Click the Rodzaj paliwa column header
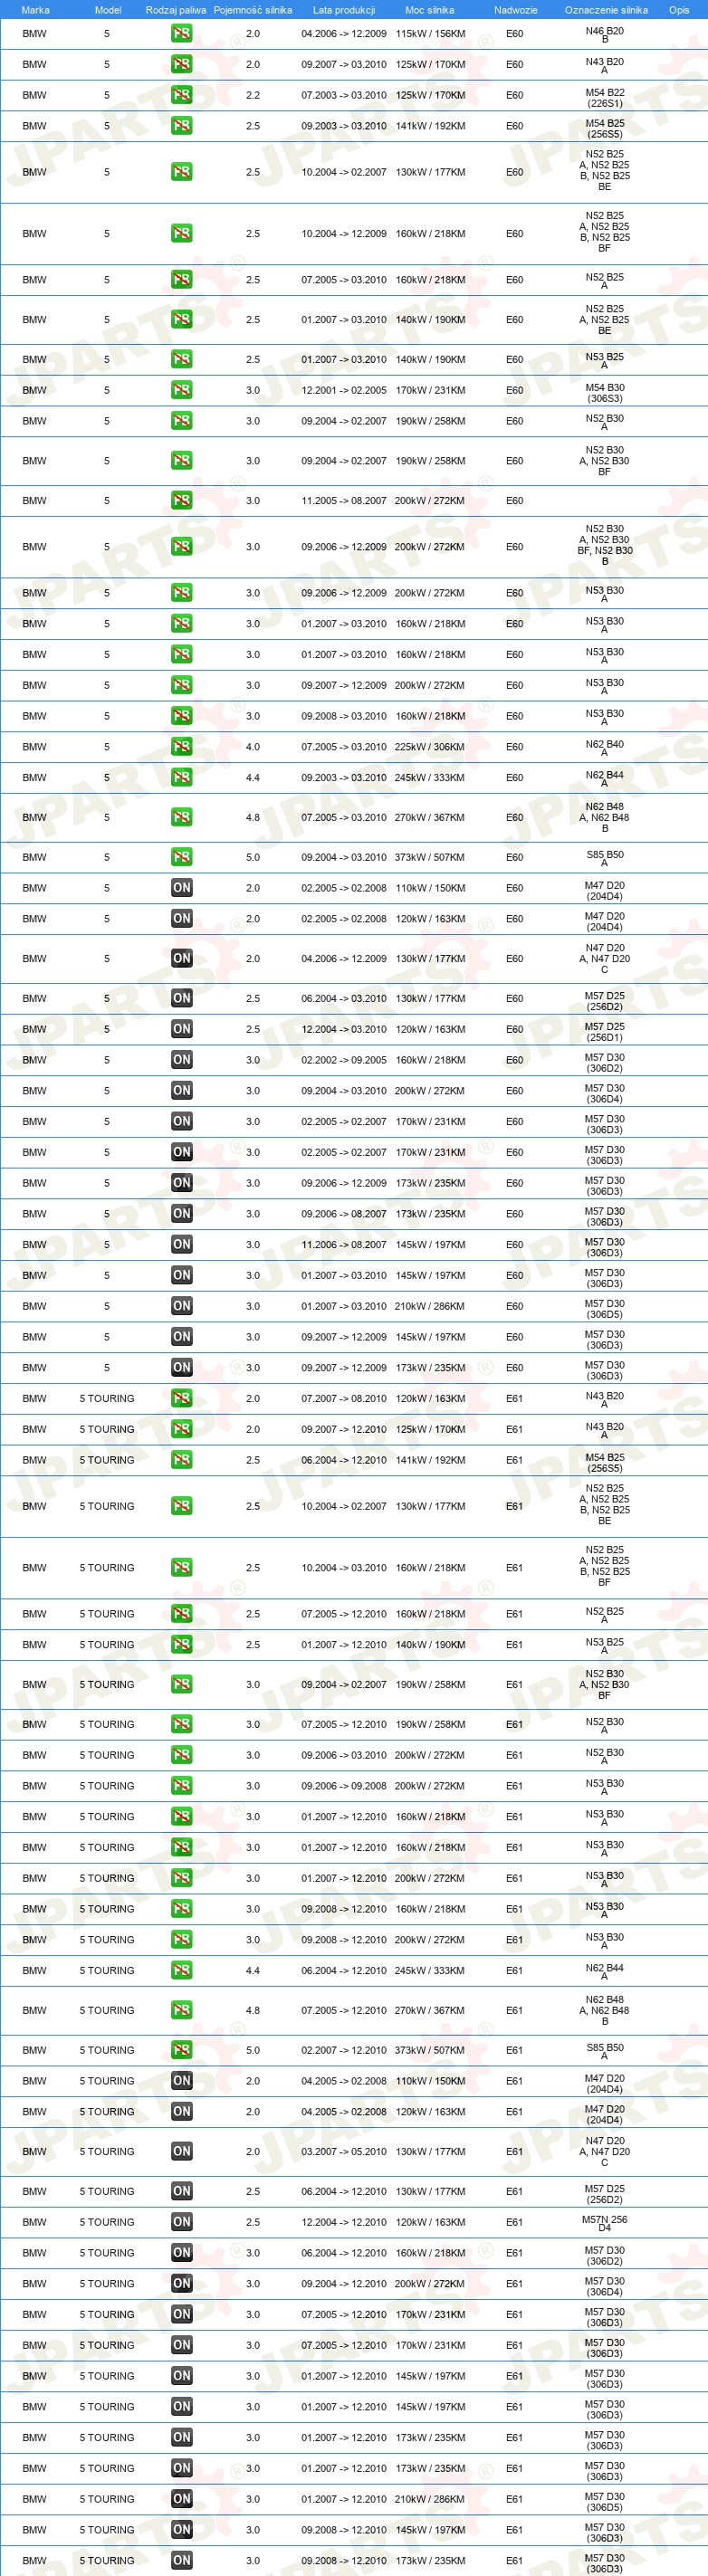 point(176,10)
